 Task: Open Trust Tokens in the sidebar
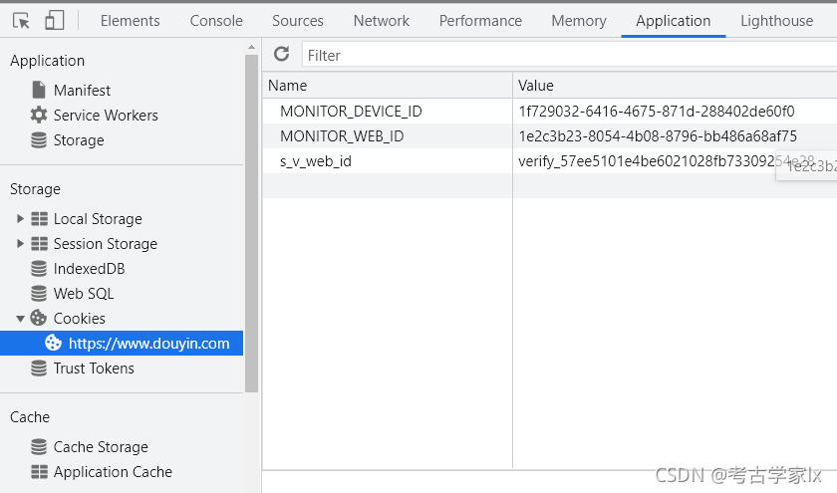(x=94, y=369)
